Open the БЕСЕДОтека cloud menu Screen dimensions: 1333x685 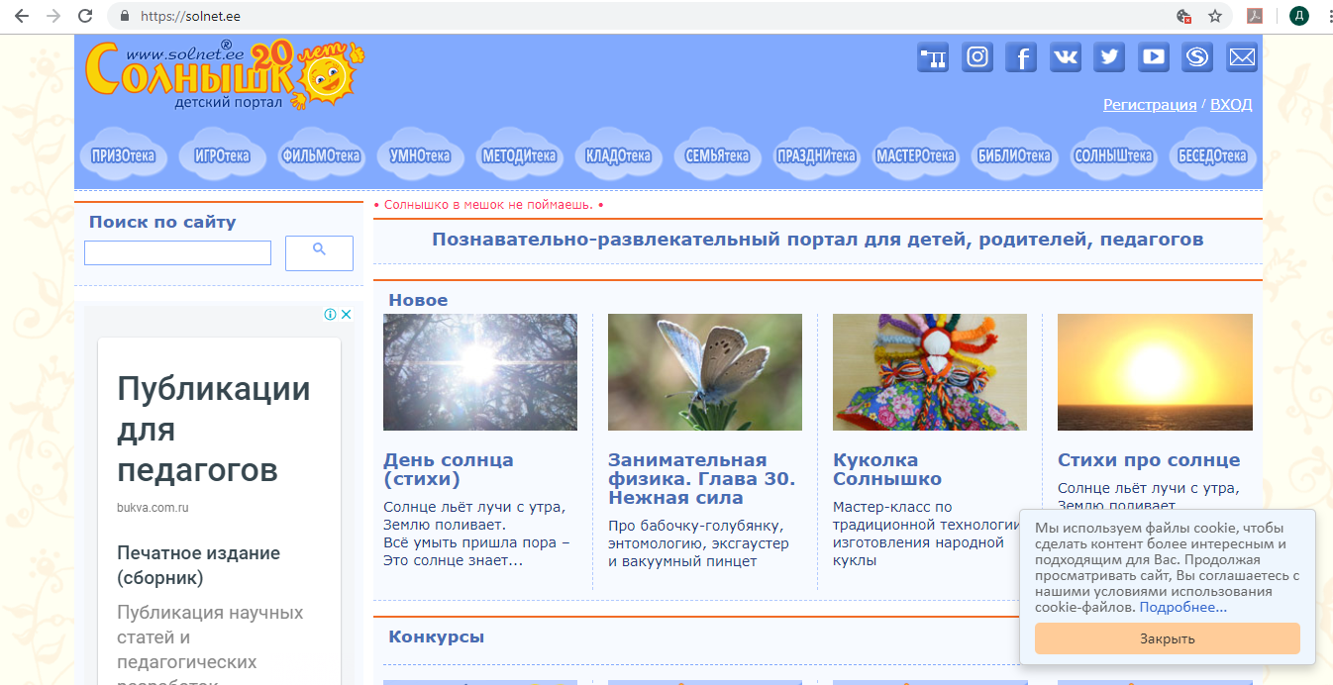coord(1212,155)
